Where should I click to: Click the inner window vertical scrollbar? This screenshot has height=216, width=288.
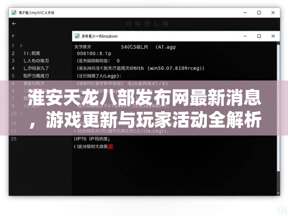pyautogui.click(x=278, y=108)
